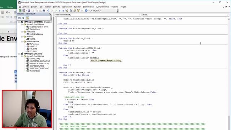Run the macro with the play icon

[x=56, y=10]
